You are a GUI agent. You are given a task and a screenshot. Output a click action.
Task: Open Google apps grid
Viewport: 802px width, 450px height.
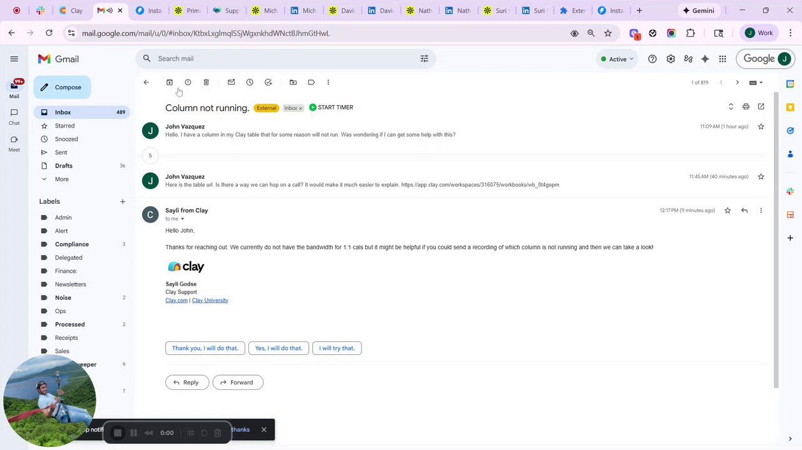[x=723, y=59]
